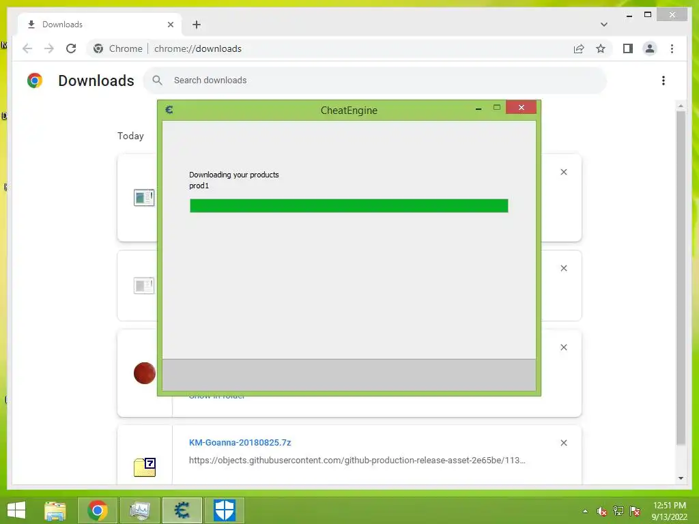The height and width of the screenshot is (524, 699).
Task: Remove the KM-Goanna download entry
Action: pyautogui.click(x=563, y=443)
